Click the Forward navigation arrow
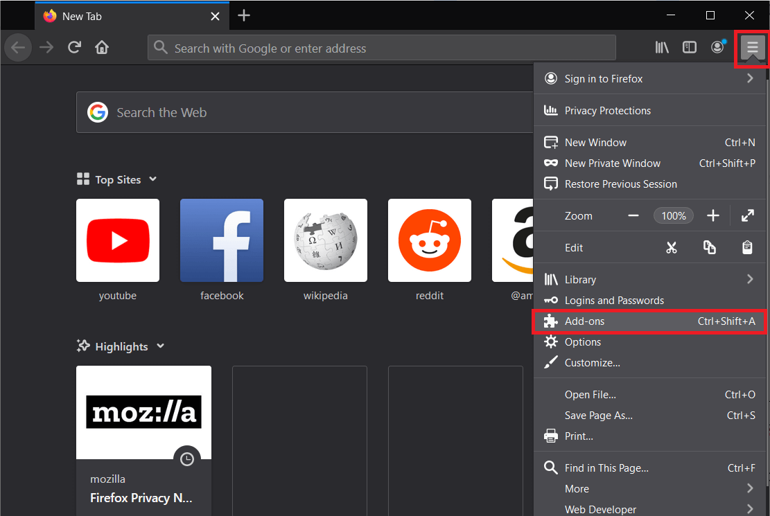The image size is (770, 516). [46, 48]
